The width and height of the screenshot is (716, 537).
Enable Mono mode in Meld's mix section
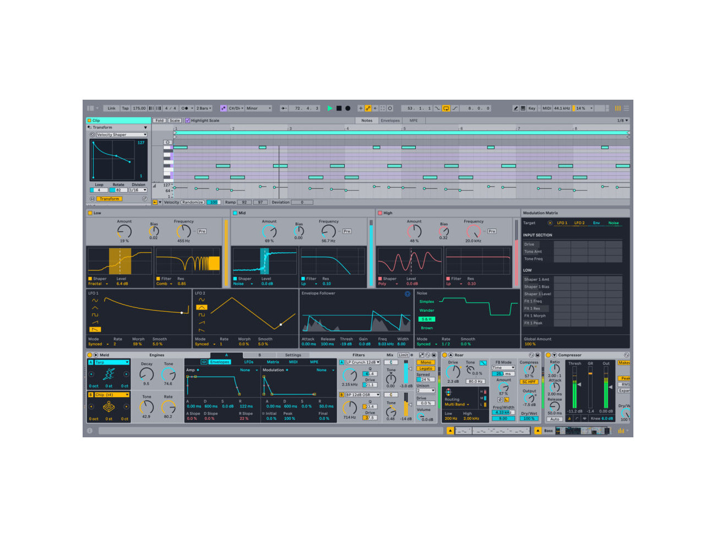pyautogui.click(x=425, y=362)
